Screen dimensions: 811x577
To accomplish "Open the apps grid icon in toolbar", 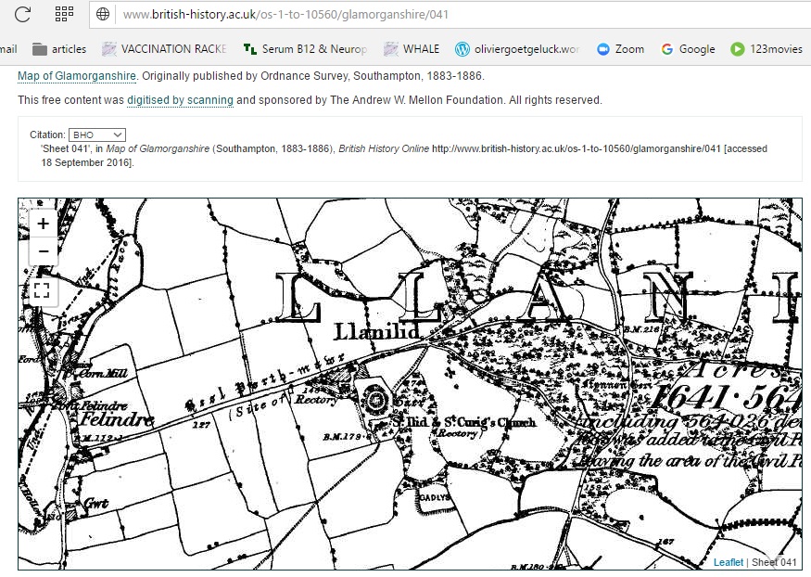I will coord(64,14).
